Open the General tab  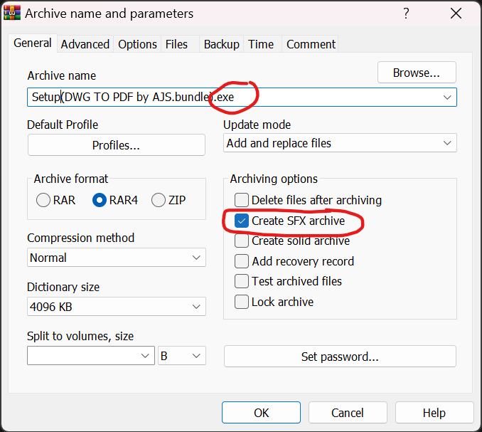click(x=33, y=43)
